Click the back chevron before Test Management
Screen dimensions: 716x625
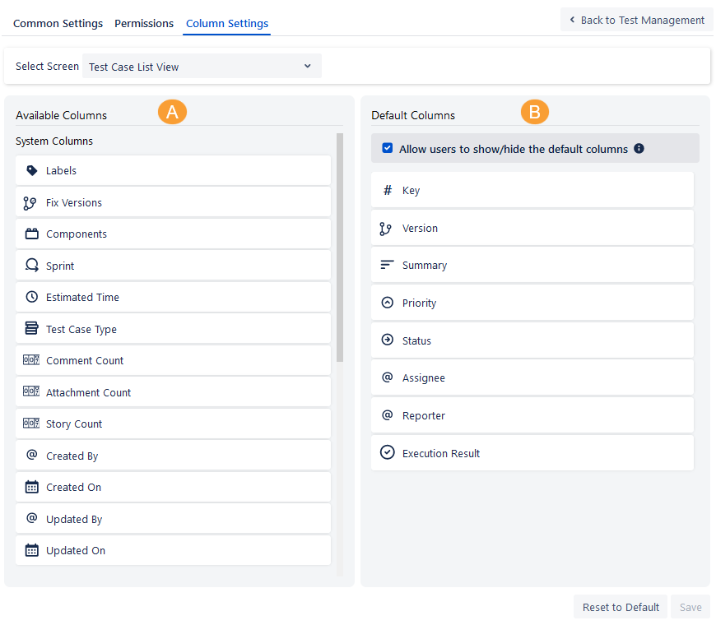point(572,20)
